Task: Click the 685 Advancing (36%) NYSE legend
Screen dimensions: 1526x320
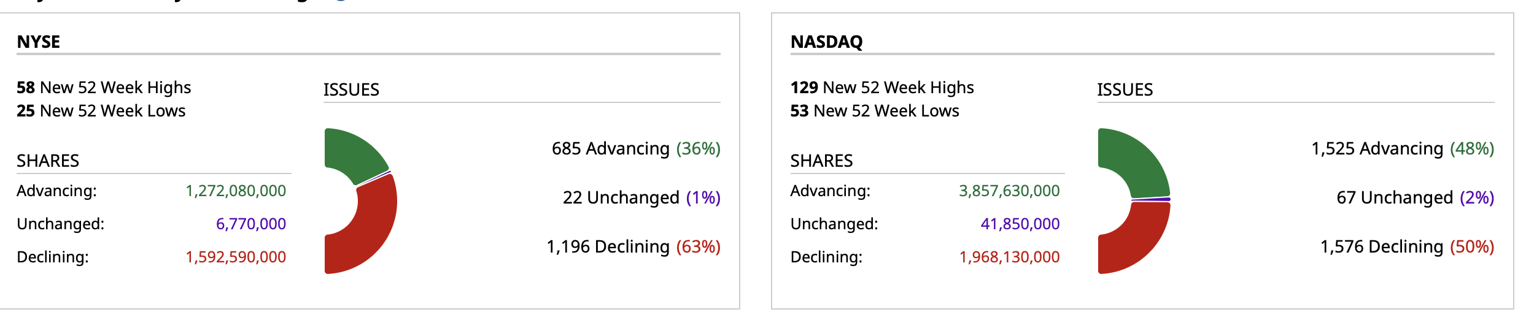Action: pos(635,148)
